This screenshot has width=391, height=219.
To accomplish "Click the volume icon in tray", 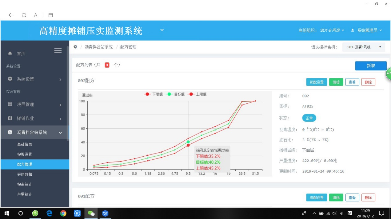I will coord(335,213).
